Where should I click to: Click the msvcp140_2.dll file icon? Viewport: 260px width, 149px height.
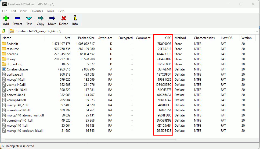click(x=4, y=105)
